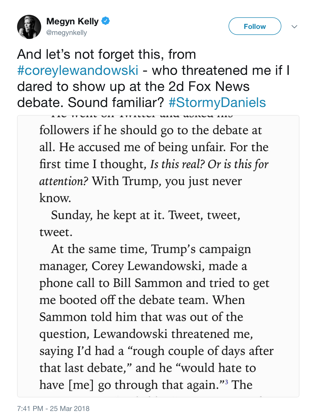Click the blue verified badge

coord(106,21)
